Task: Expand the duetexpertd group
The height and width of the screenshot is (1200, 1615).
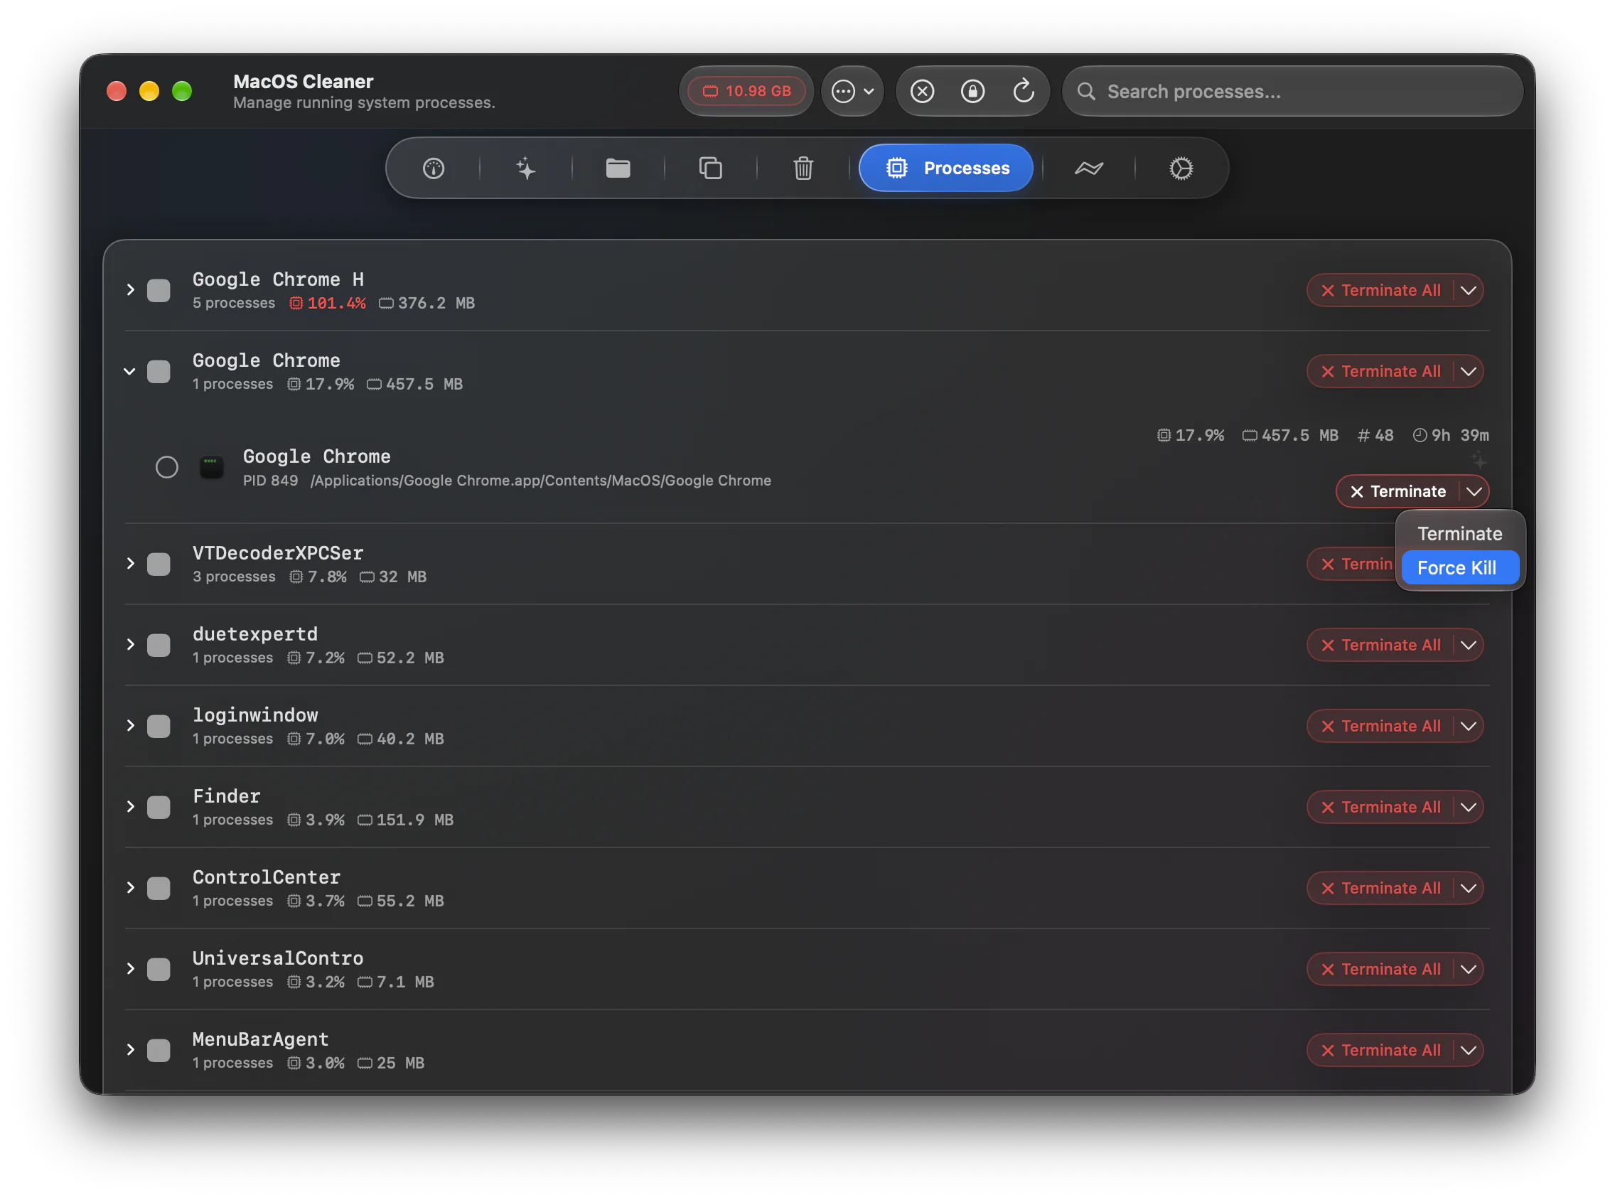Action: click(x=130, y=644)
